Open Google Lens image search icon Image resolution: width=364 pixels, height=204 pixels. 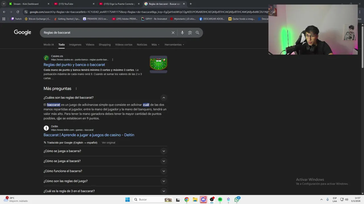(190, 33)
